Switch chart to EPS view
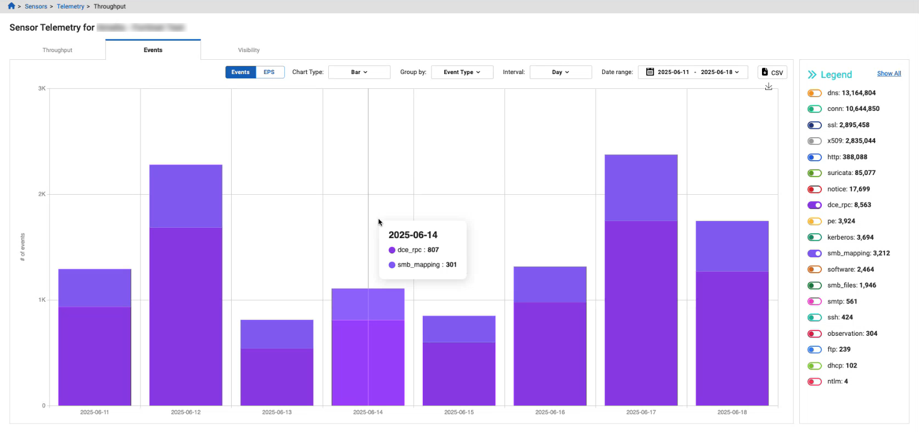Screen dimensions: 919x434 [269, 72]
